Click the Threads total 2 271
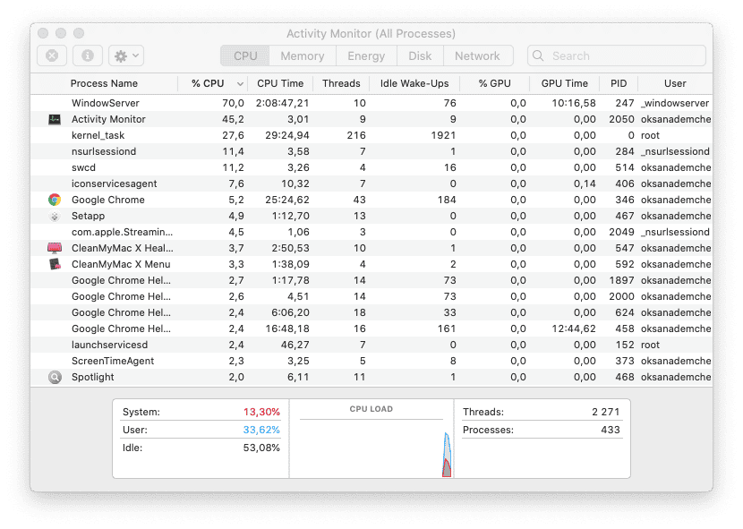The width and height of the screenshot is (743, 529). (x=605, y=412)
